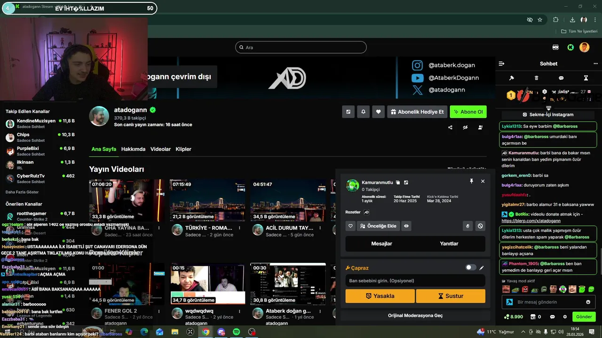The image size is (602, 338).
Task: Click Sekme-İçi Instagram button in chat
Action: 548,115
